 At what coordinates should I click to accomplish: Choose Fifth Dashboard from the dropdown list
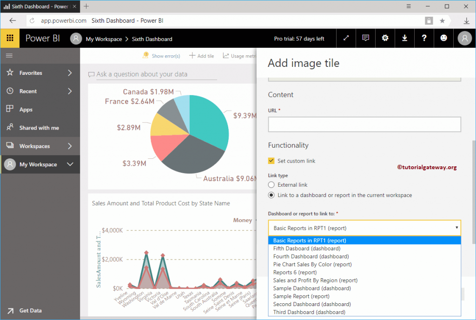pyautogui.click(x=307, y=248)
